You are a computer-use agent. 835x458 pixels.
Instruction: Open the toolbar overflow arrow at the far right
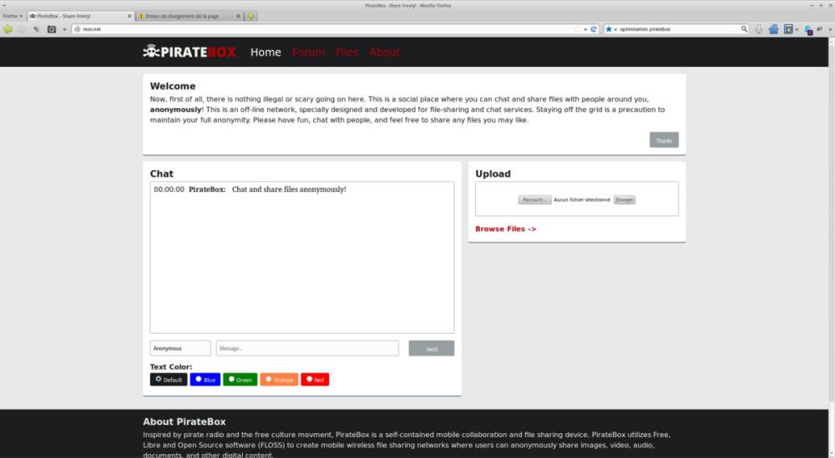click(830, 29)
